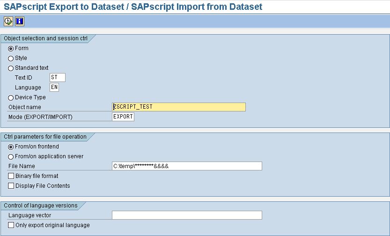Click the Text ID field with ST
The width and height of the screenshot is (390, 236).
[x=58, y=77]
